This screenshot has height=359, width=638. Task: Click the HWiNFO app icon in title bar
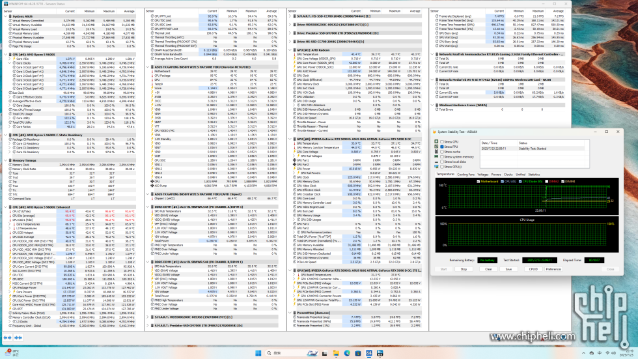pos(5,4)
